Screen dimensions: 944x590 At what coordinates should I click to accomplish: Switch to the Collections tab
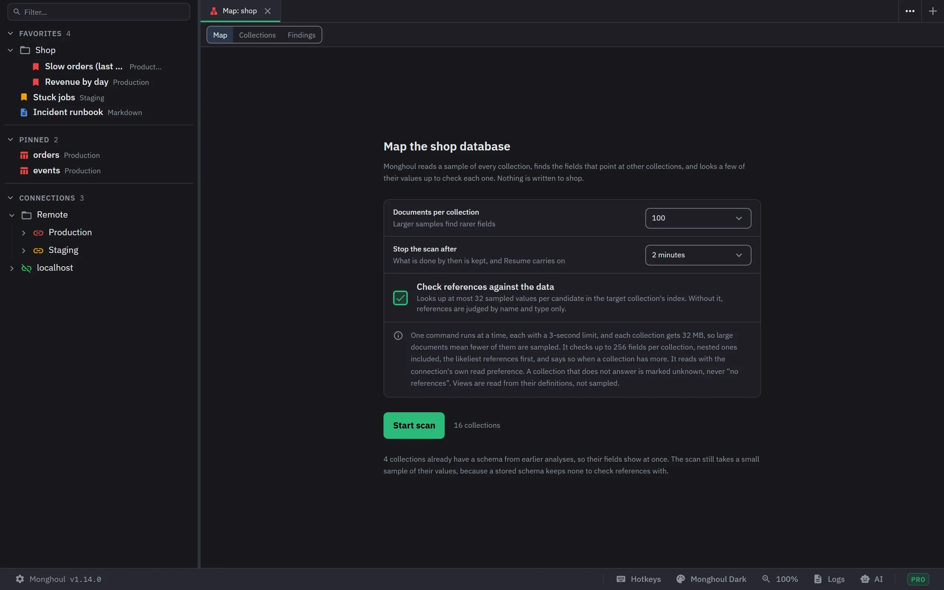pos(257,35)
